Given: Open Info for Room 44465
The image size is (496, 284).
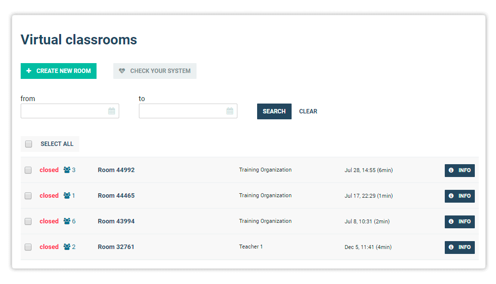Looking at the screenshot, I should click(x=460, y=196).
